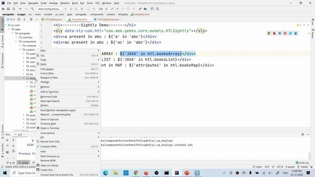Click the Git Commit checkmark icon
The image size is (315, 177).
tap(112, 9)
